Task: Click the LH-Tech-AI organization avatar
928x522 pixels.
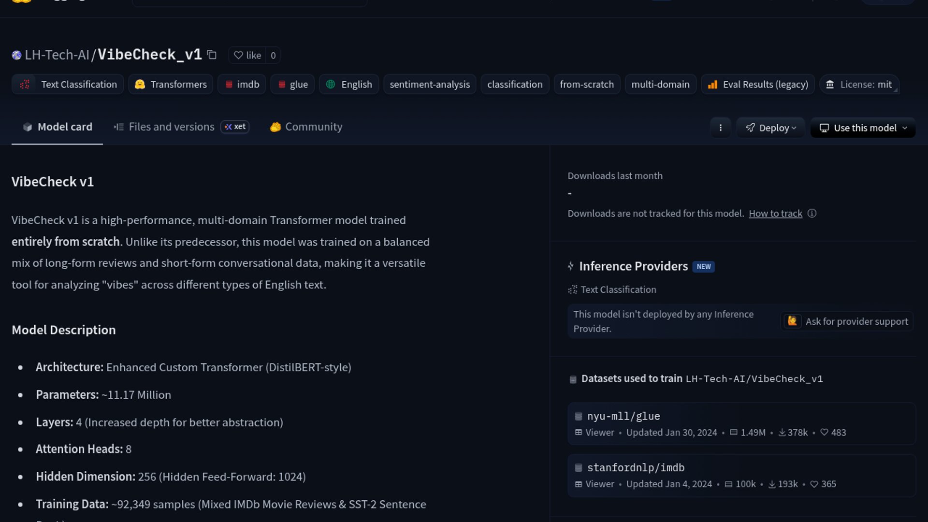Action: [17, 55]
